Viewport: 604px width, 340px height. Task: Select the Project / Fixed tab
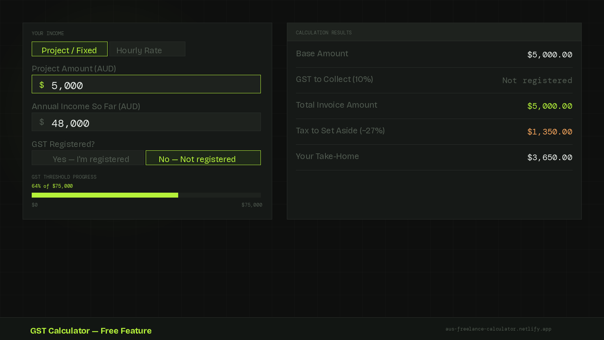coord(69,49)
